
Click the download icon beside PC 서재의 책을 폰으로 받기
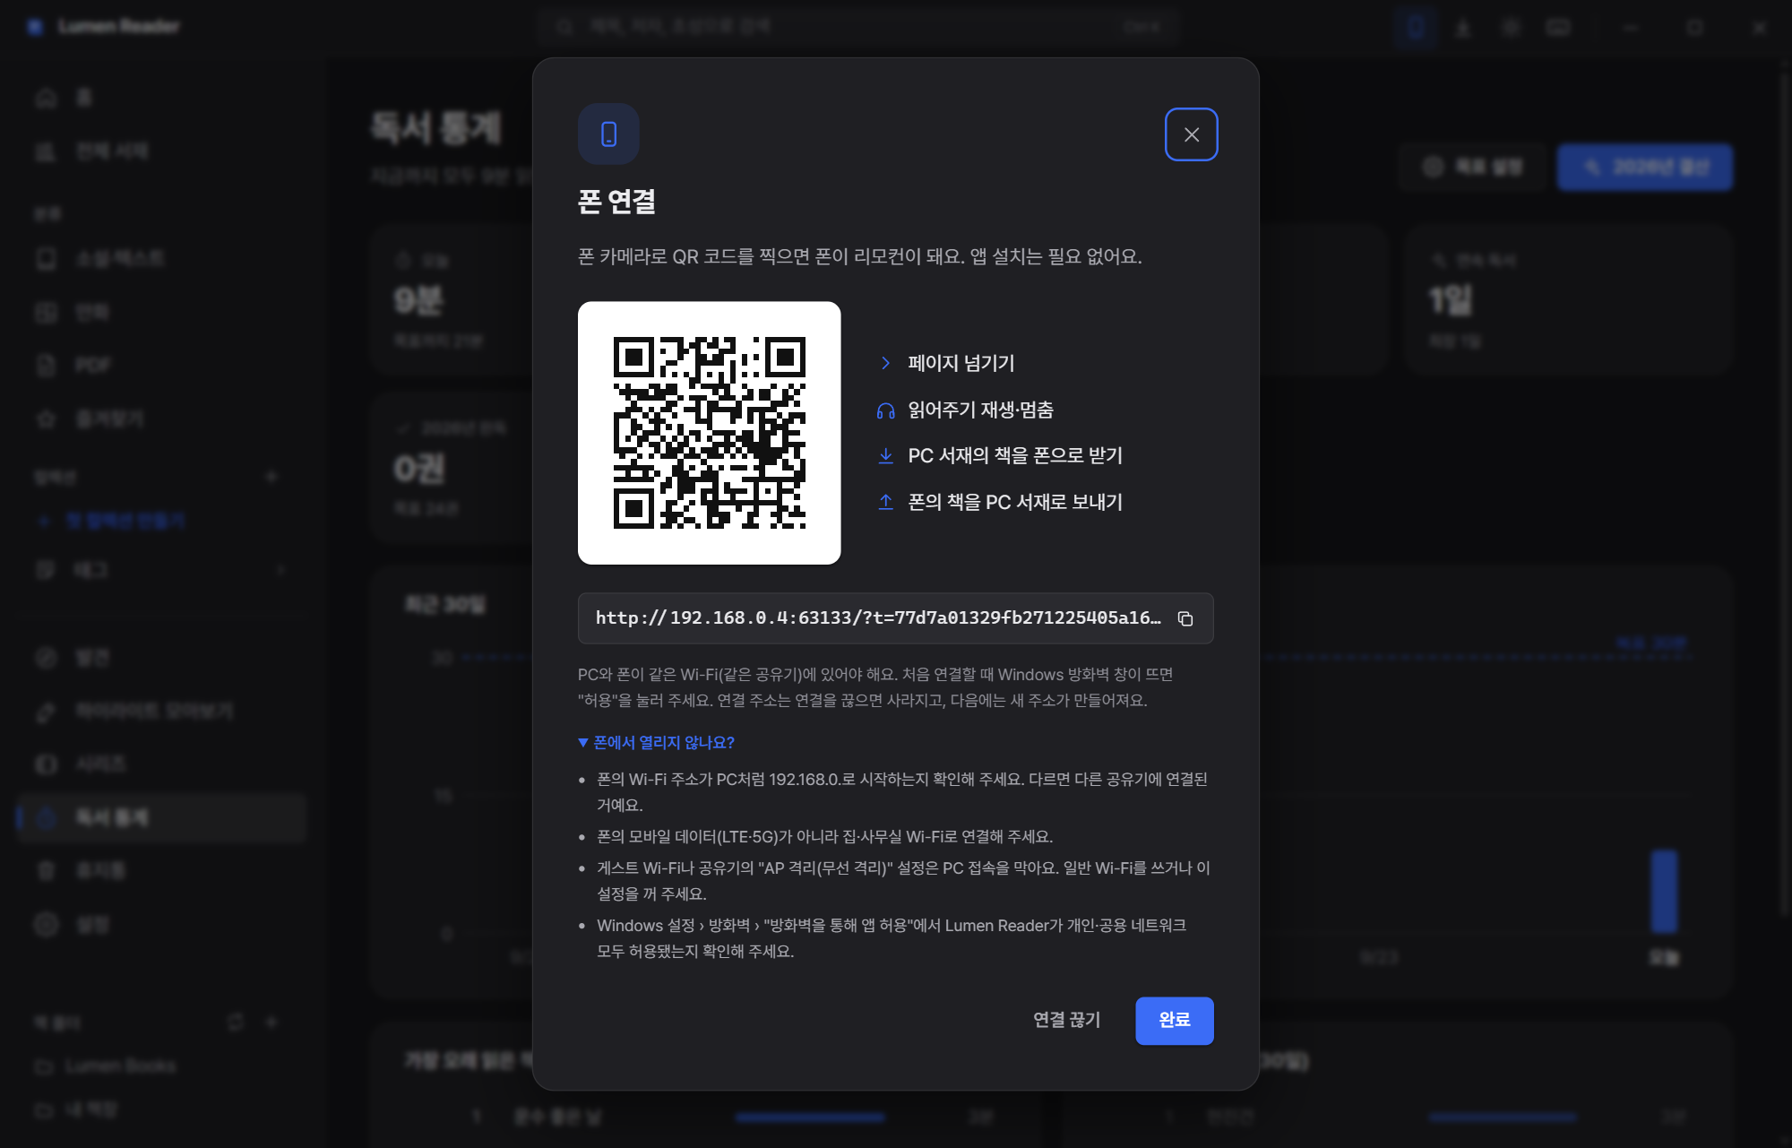coord(885,456)
